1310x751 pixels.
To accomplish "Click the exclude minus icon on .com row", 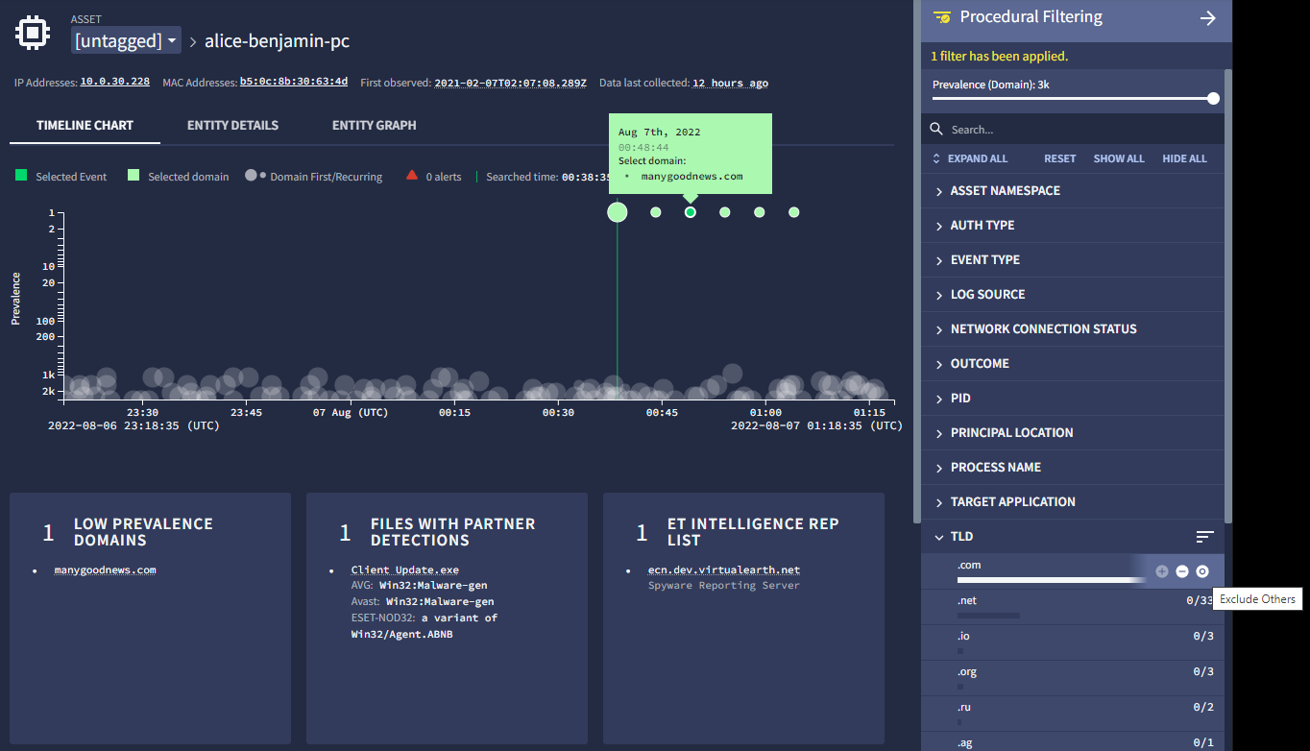I will (x=1181, y=570).
